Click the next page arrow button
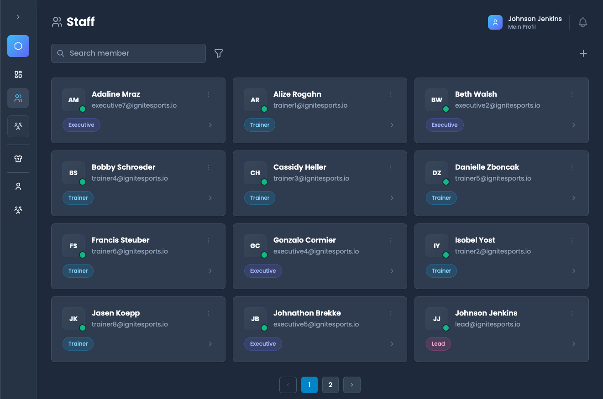Viewport: 603px width, 399px height. [351, 385]
